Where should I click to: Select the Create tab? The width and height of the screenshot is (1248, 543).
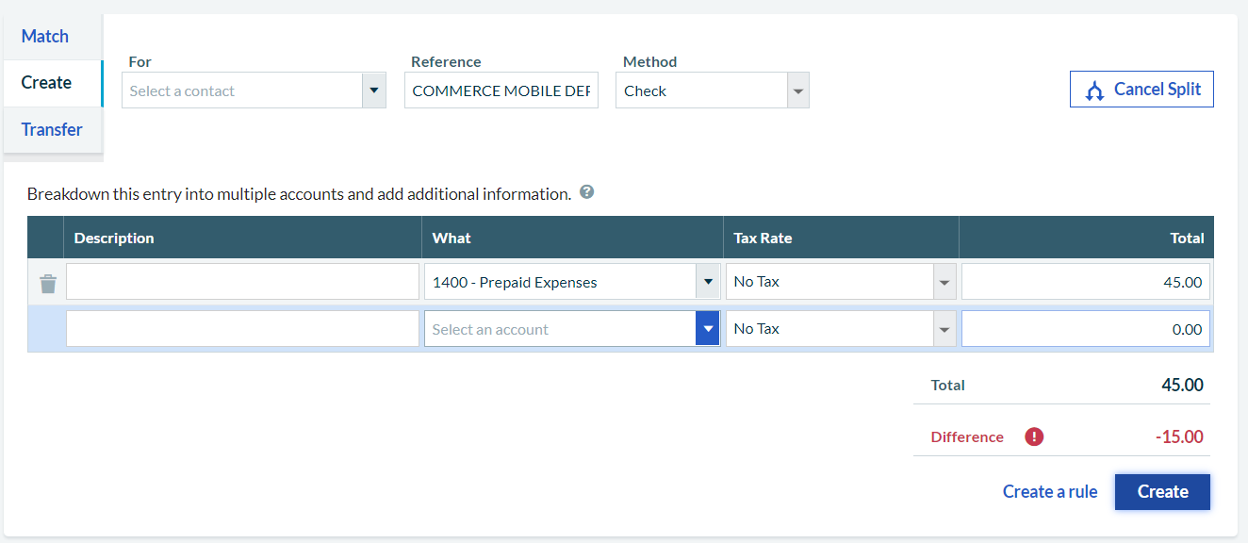[x=46, y=83]
